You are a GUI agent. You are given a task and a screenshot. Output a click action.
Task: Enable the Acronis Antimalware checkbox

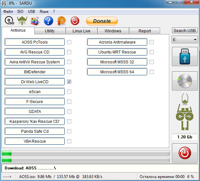(152, 42)
